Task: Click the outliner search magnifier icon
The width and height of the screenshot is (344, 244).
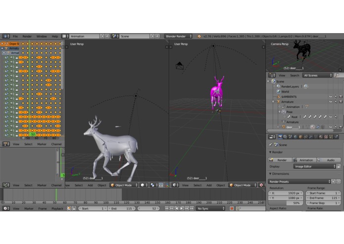Action: coord(338,75)
